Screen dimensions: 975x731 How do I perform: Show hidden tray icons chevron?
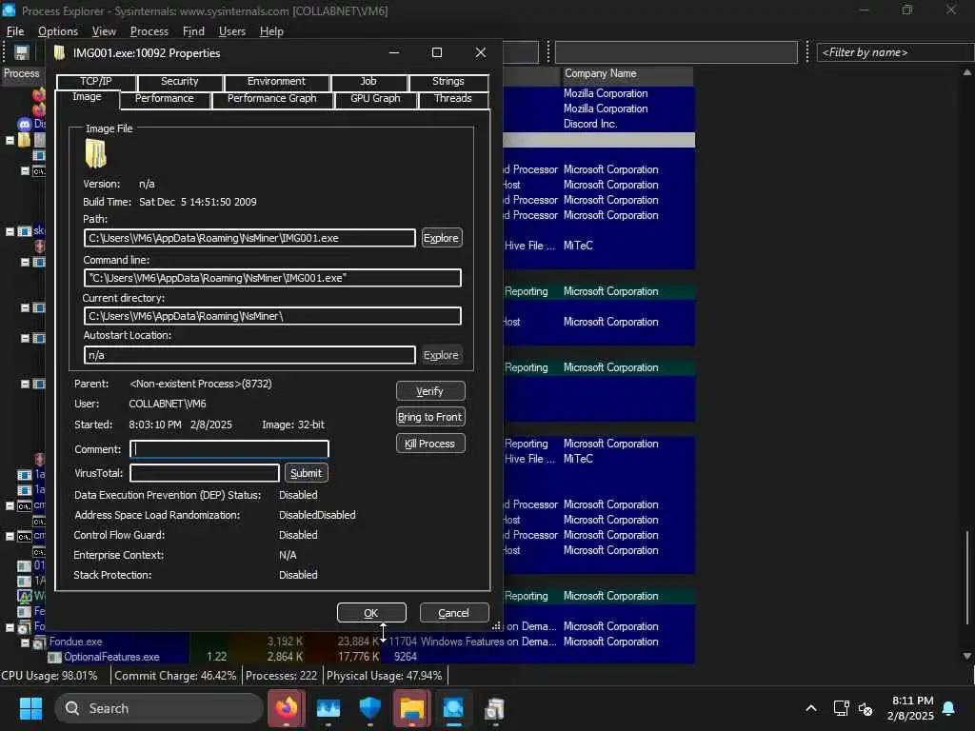(811, 708)
